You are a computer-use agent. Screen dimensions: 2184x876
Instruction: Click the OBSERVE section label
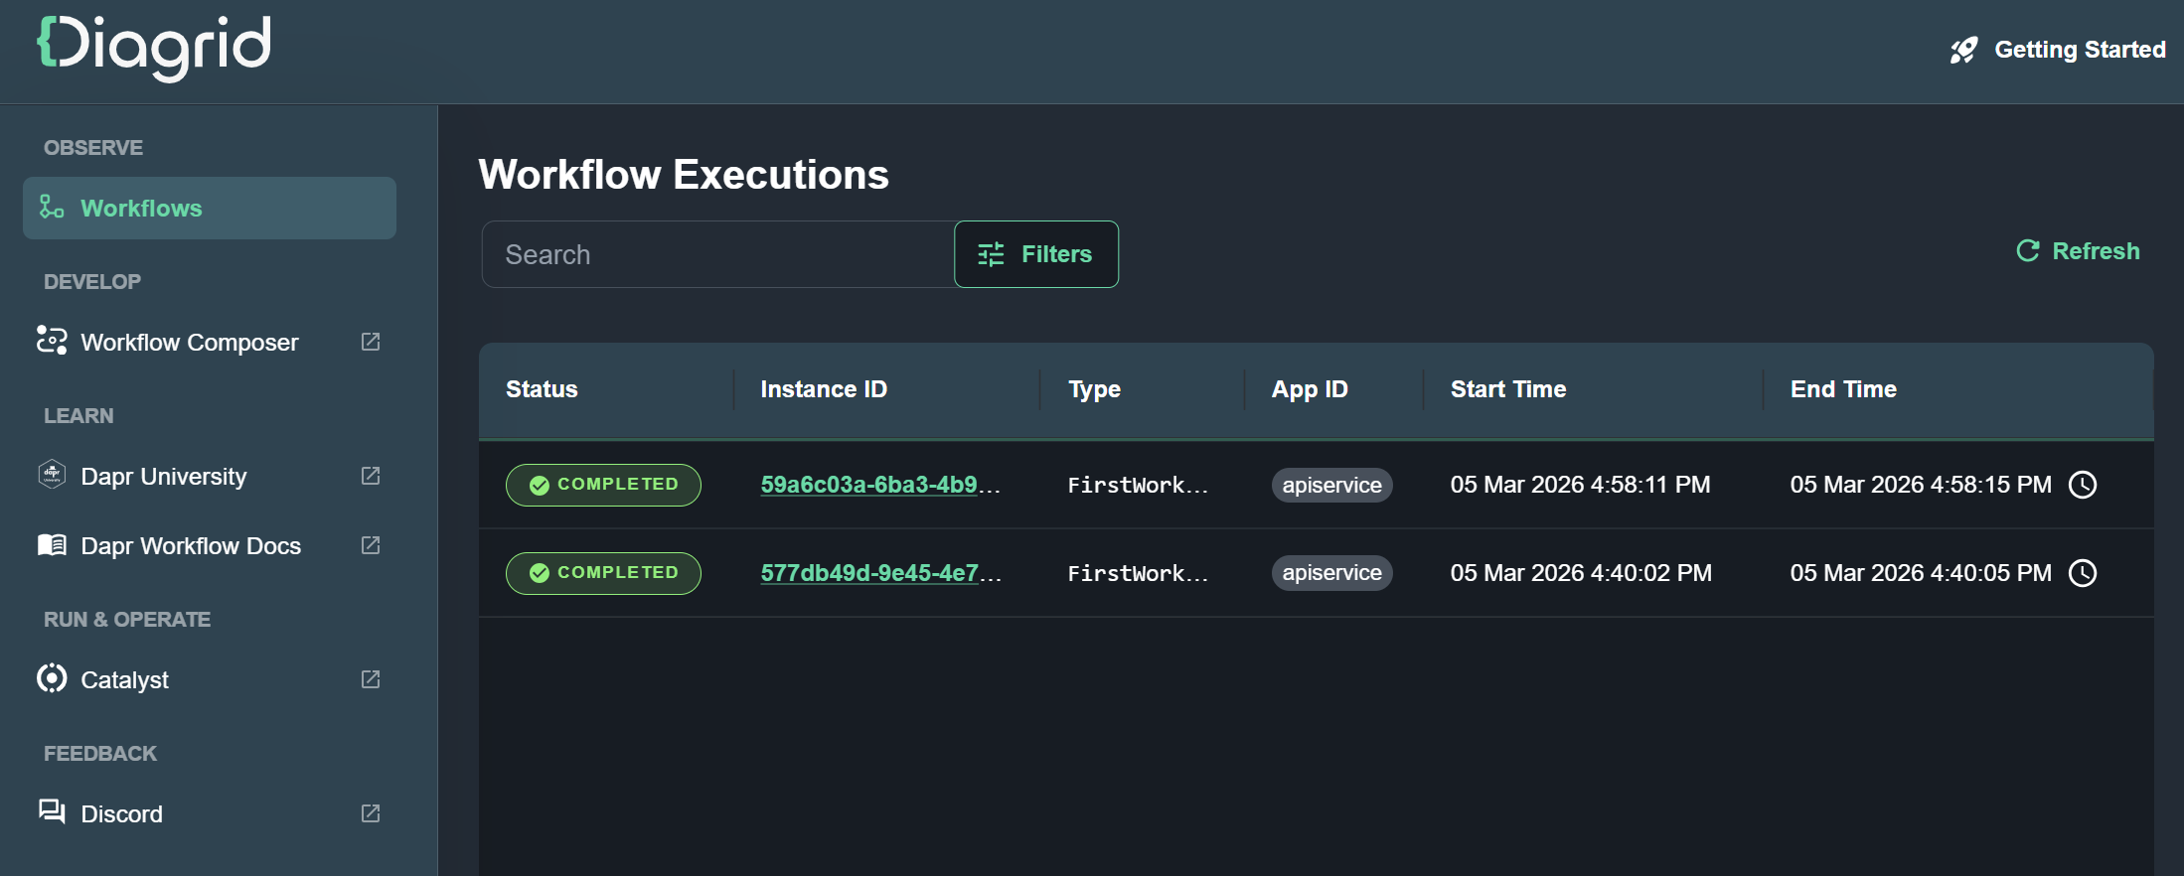pos(93,148)
